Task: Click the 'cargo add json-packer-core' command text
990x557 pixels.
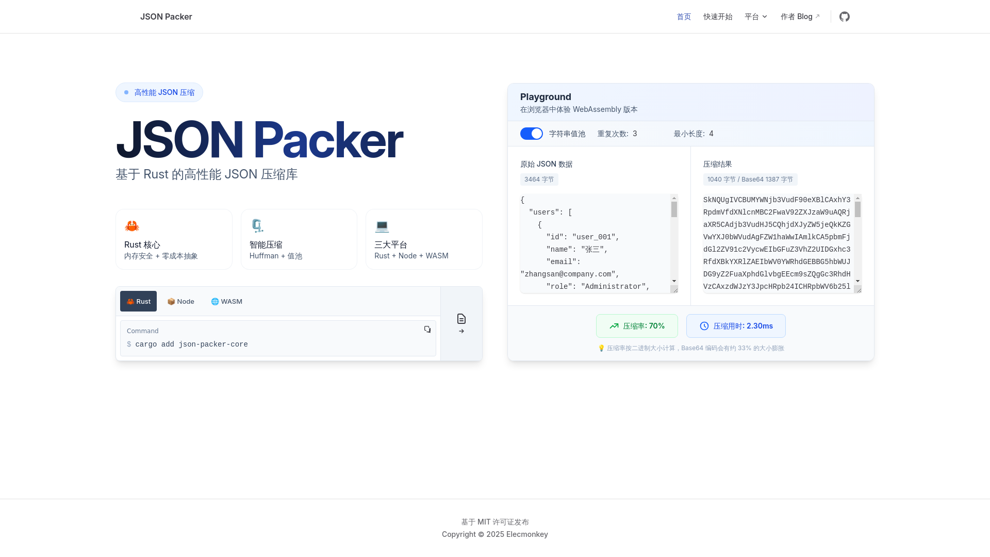Action: coord(191,345)
